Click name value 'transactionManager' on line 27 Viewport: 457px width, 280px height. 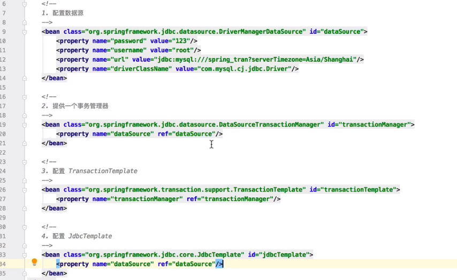pos(147,199)
